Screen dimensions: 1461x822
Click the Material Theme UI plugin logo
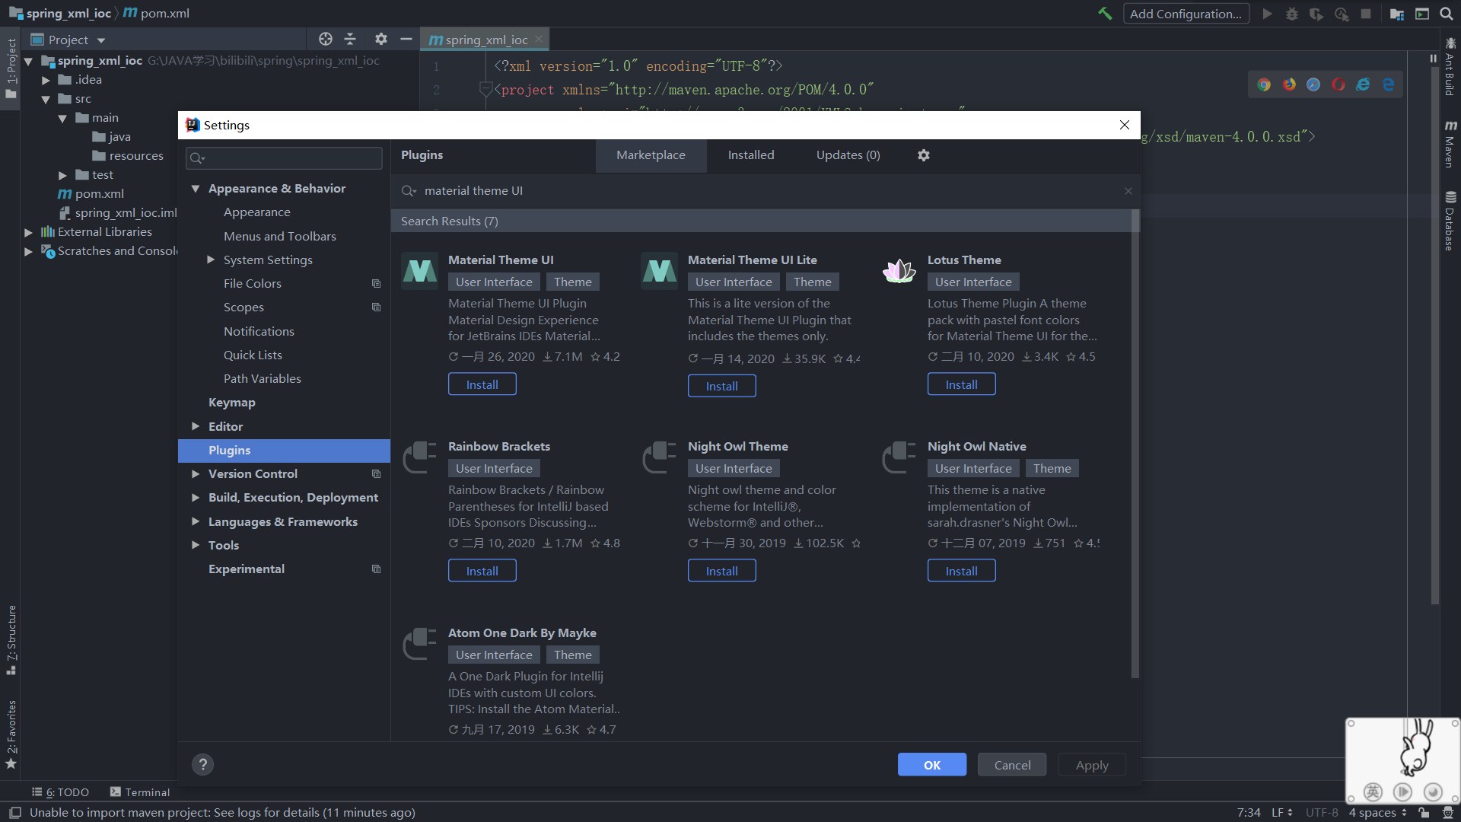pos(419,271)
